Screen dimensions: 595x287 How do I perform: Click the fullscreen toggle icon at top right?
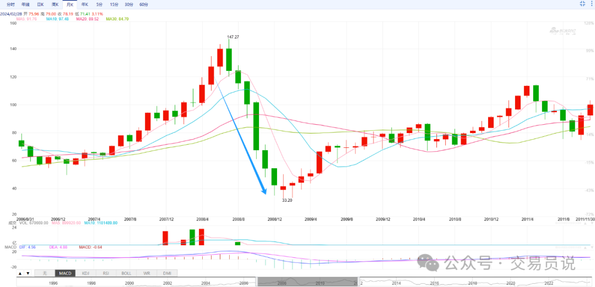tap(582, 4)
